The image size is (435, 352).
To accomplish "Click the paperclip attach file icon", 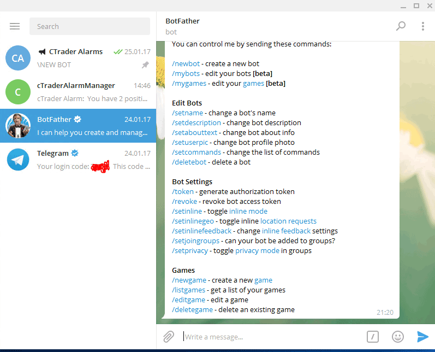I will tap(169, 336).
